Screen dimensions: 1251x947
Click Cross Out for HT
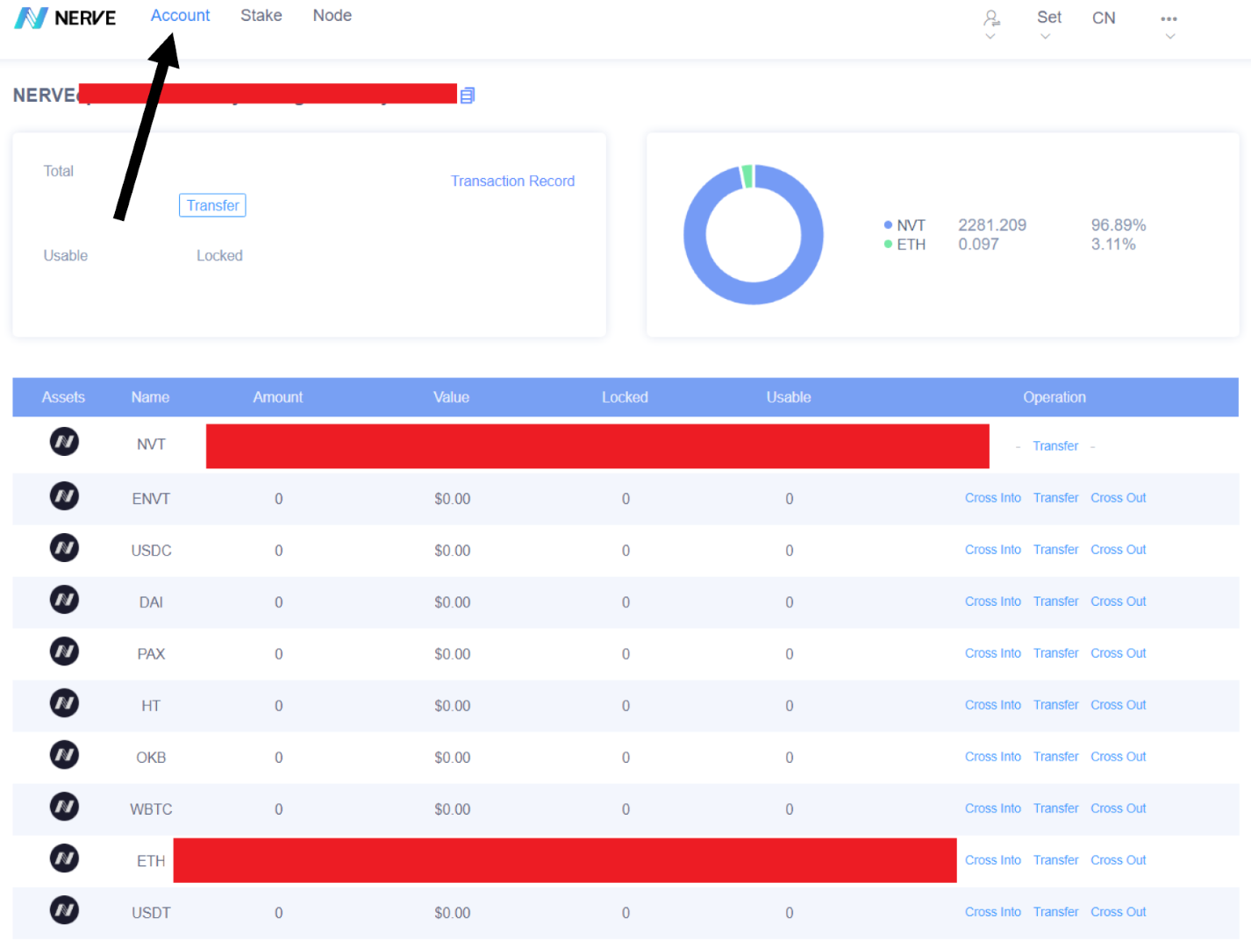1119,705
